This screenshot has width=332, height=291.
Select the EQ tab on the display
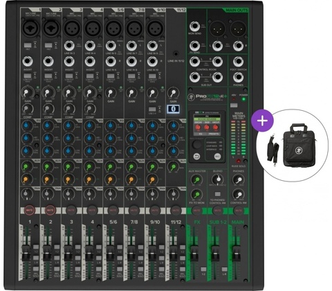pyautogui.click(x=200, y=134)
